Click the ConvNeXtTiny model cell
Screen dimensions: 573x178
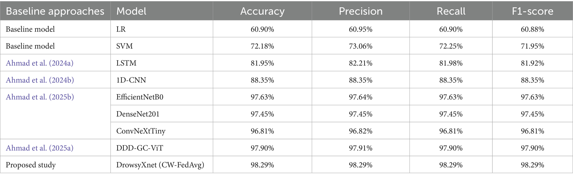click(141, 131)
